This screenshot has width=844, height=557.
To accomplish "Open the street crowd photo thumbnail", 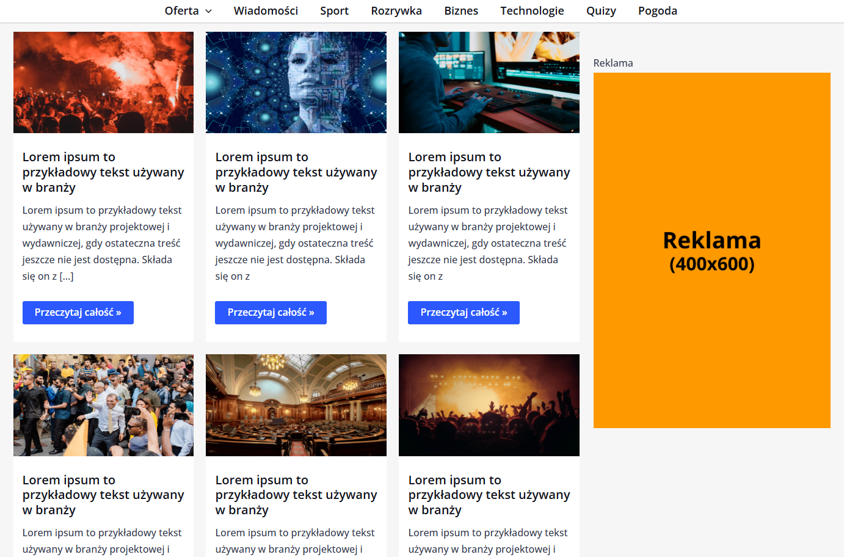I will pyautogui.click(x=103, y=405).
